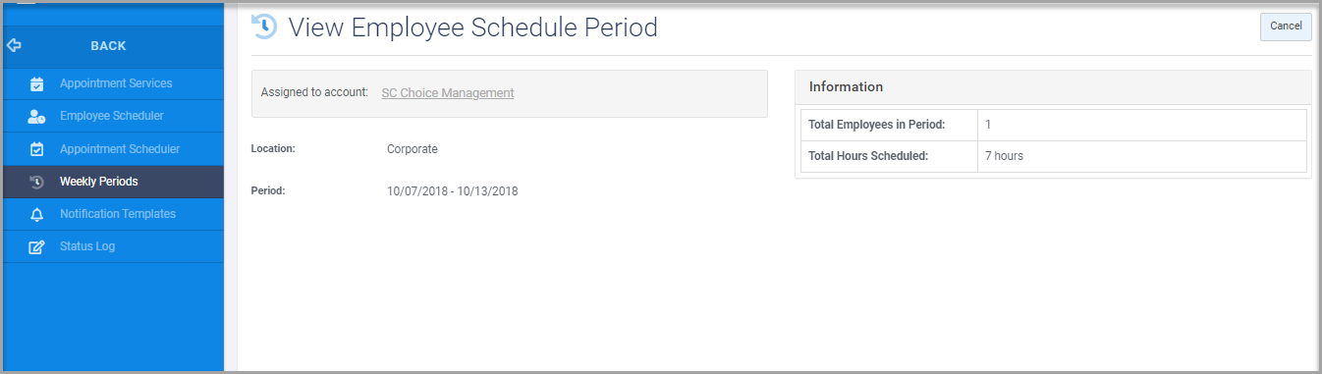Image resolution: width=1322 pixels, height=374 pixels.
Task: Open the SC Choice Management account link
Action: point(447,93)
